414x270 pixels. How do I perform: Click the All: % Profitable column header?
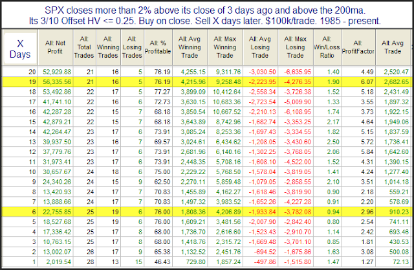[158, 47]
